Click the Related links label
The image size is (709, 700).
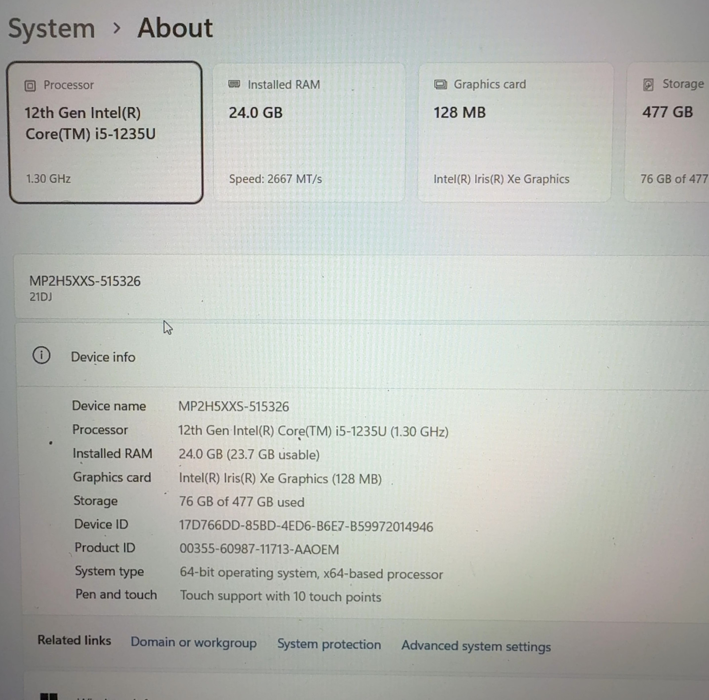pos(74,640)
